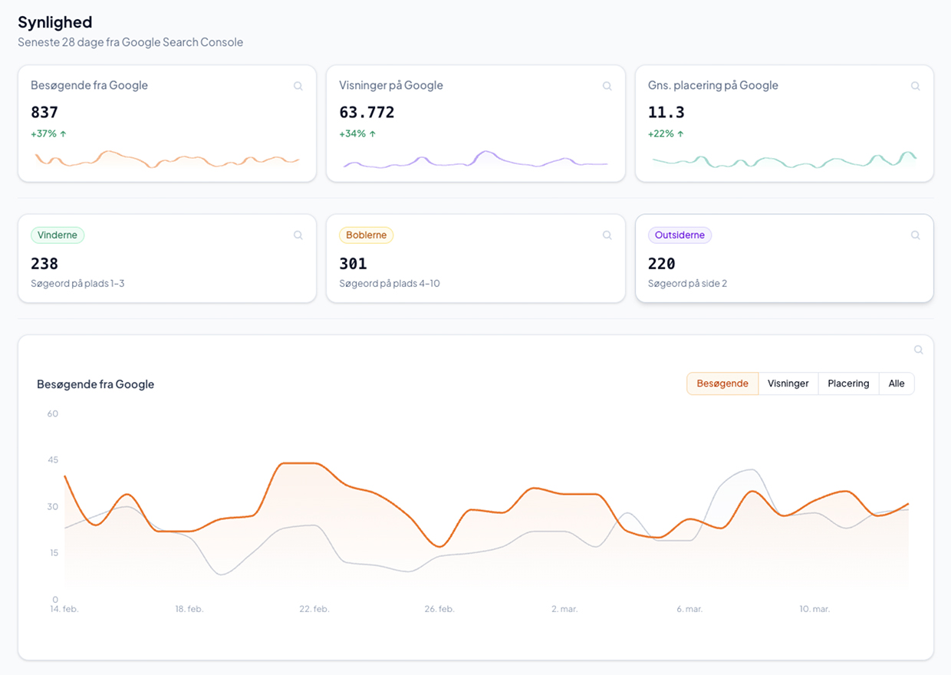Click the purple Outsiderne badge
Image resolution: width=951 pixels, height=675 pixels.
pos(680,235)
